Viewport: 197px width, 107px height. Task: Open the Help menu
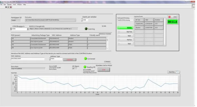tap(24, 5)
